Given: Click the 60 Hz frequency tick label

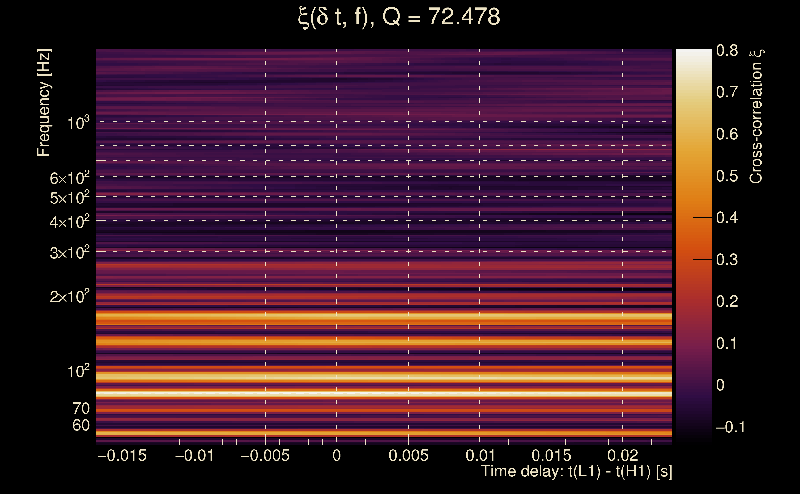Looking at the screenshot, I should (x=81, y=425).
